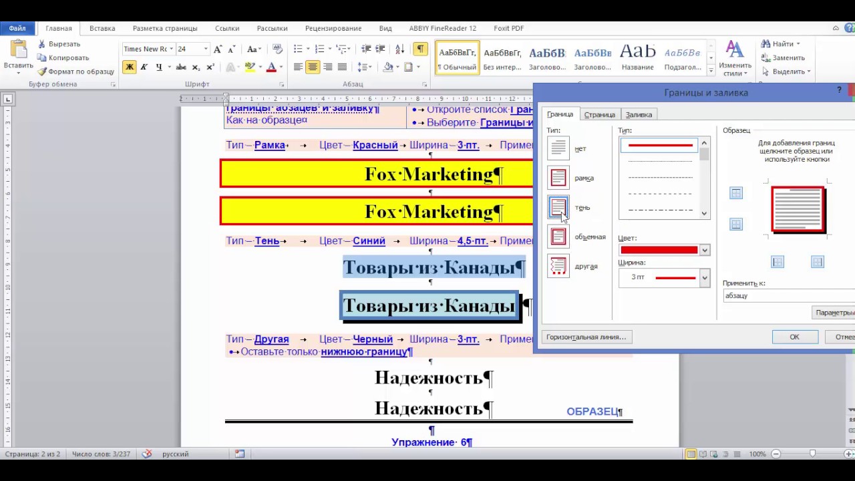
Task: Shrink font size with smaller A icon
Action: pos(231,49)
